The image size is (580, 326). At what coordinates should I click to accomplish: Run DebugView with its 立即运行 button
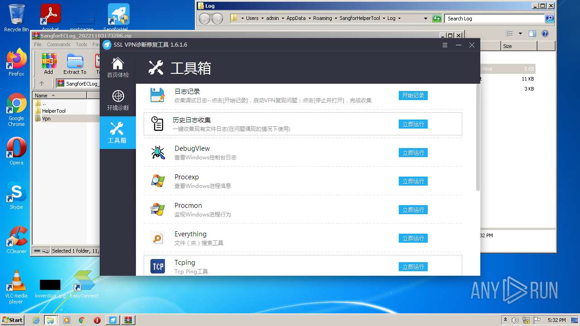[413, 153]
